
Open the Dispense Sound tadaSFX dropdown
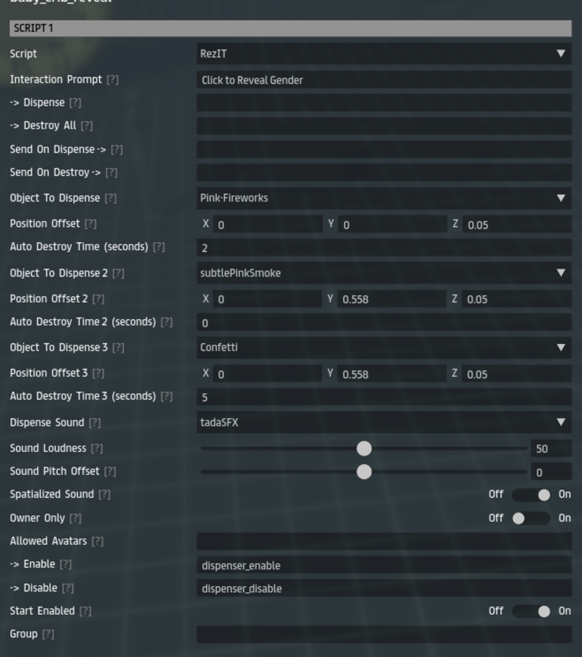(x=384, y=423)
